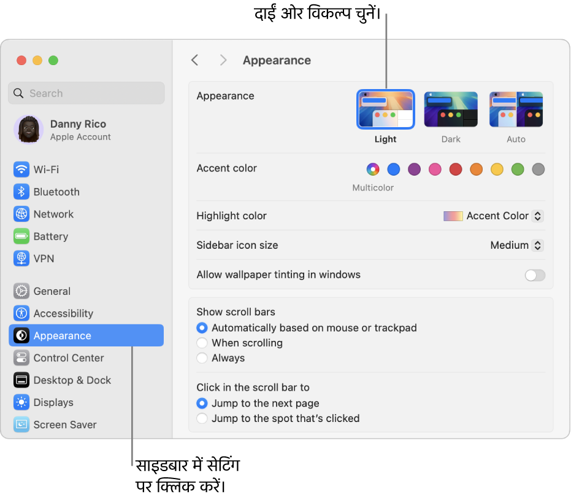The image size is (571, 500).
Task: Select Jump to the next page
Action: point(202,403)
